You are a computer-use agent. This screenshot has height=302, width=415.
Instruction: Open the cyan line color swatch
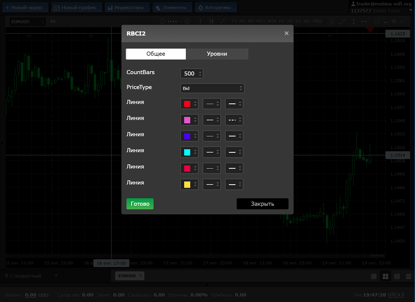189,152
